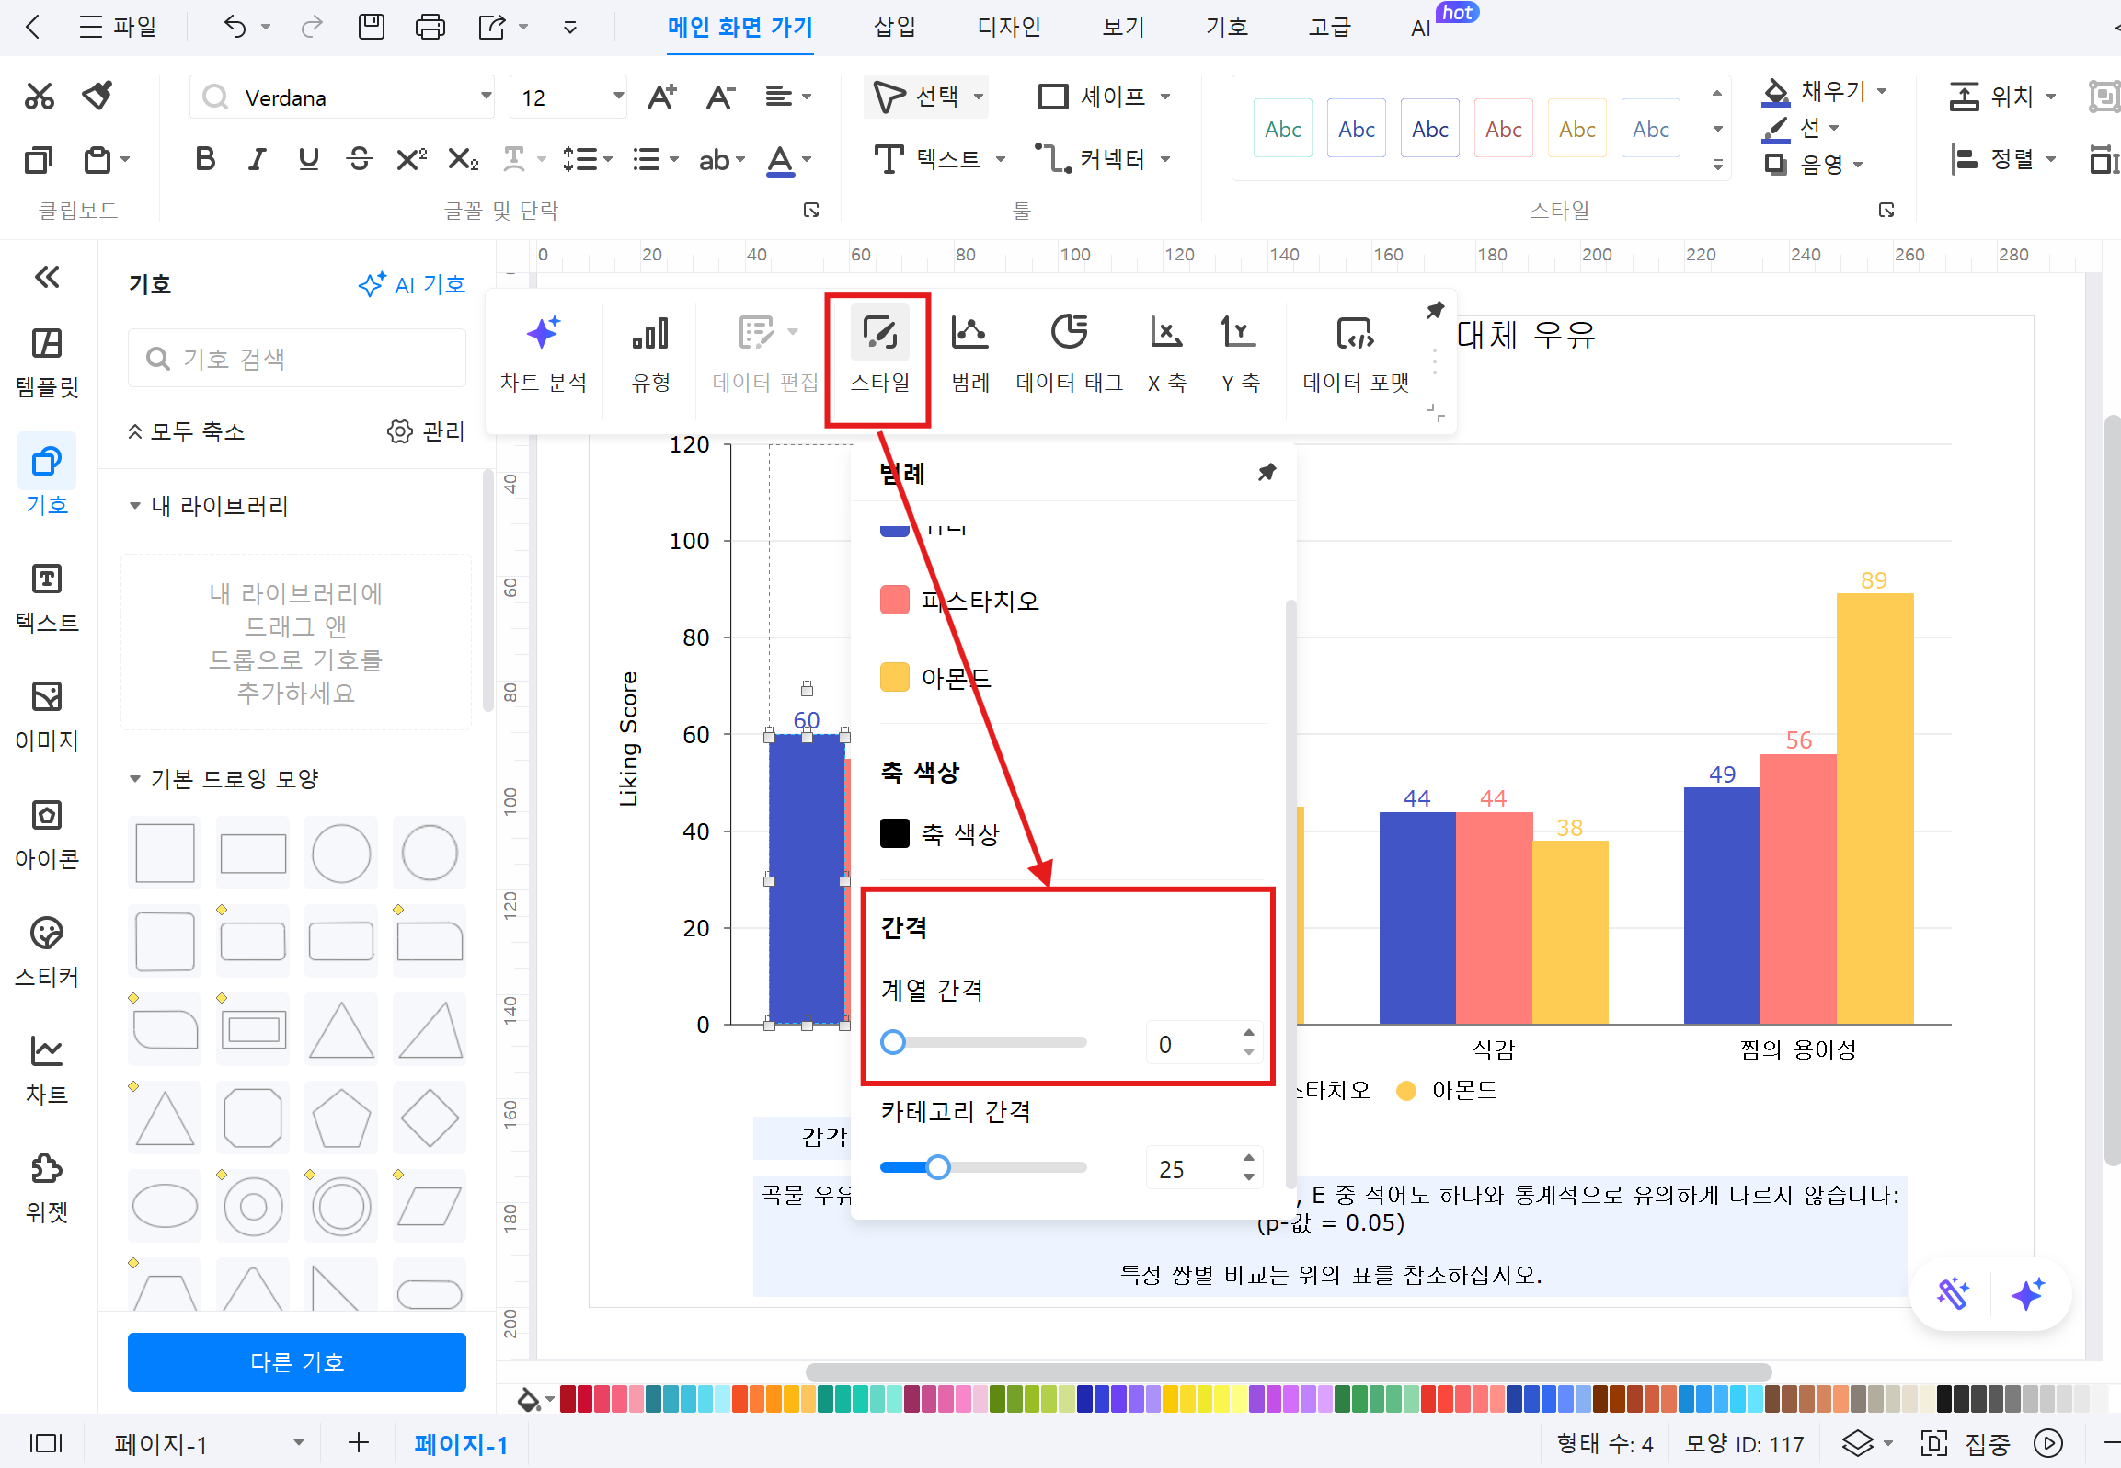
Task: Open the 커넥터 dropdown
Action: (x=1165, y=159)
